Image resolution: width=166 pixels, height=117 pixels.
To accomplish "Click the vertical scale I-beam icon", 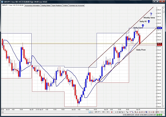I will coord(118,112).
